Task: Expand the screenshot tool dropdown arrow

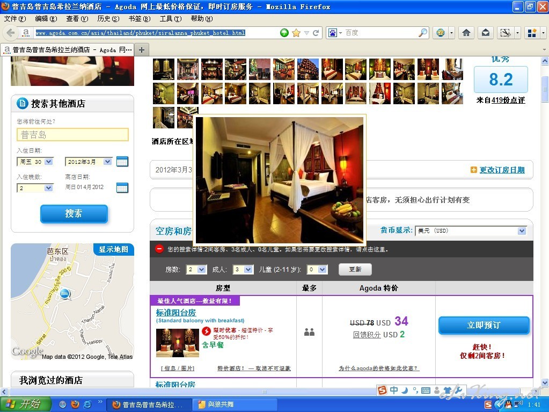Action: (x=518, y=33)
